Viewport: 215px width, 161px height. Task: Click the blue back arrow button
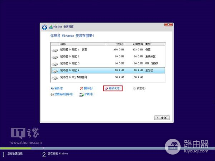[44, 28]
